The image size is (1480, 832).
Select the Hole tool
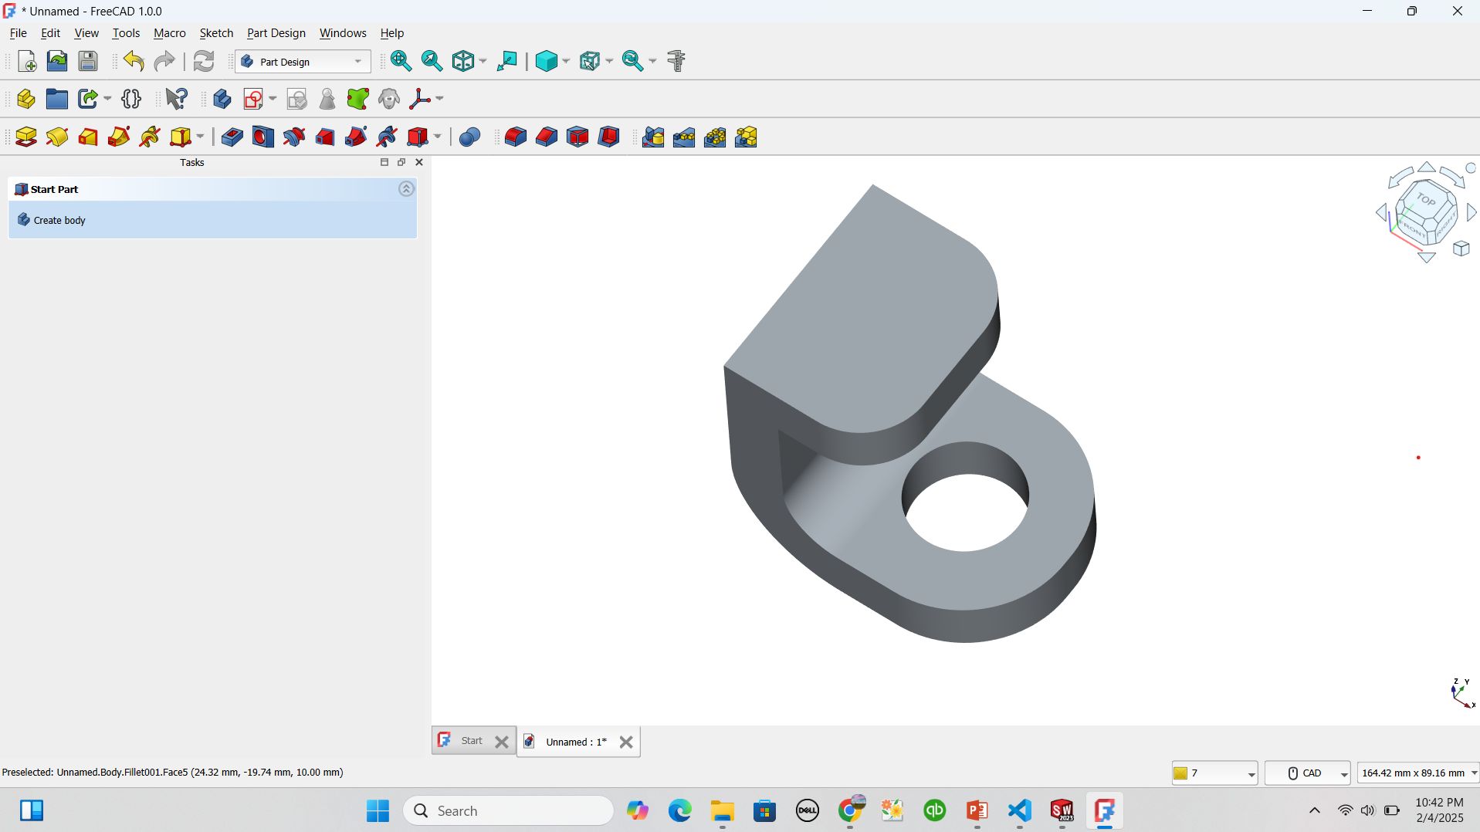click(x=262, y=137)
